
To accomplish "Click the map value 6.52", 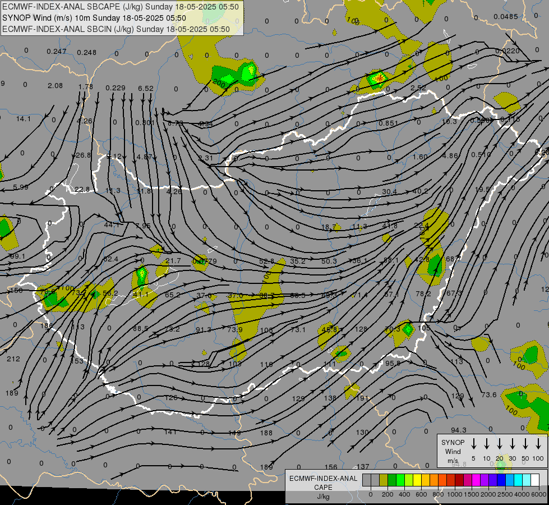I will (x=146, y=89).
